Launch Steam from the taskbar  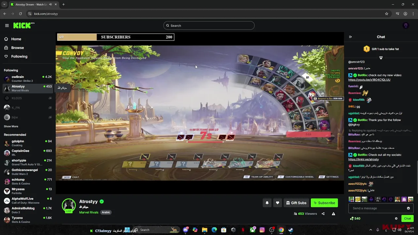[x=291, y=230]
